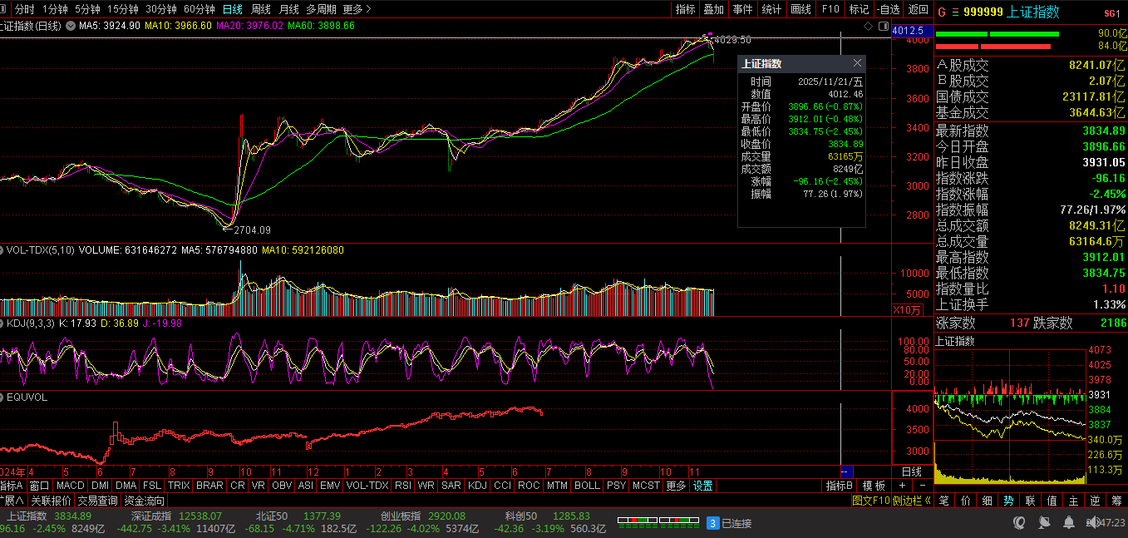Select the 60分钟 period
This screenshot has width=1128, height=538.
coord(199,9)
